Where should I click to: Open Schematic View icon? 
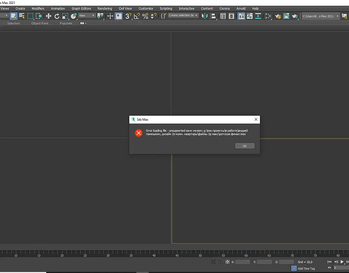click(x=258, y=16)
